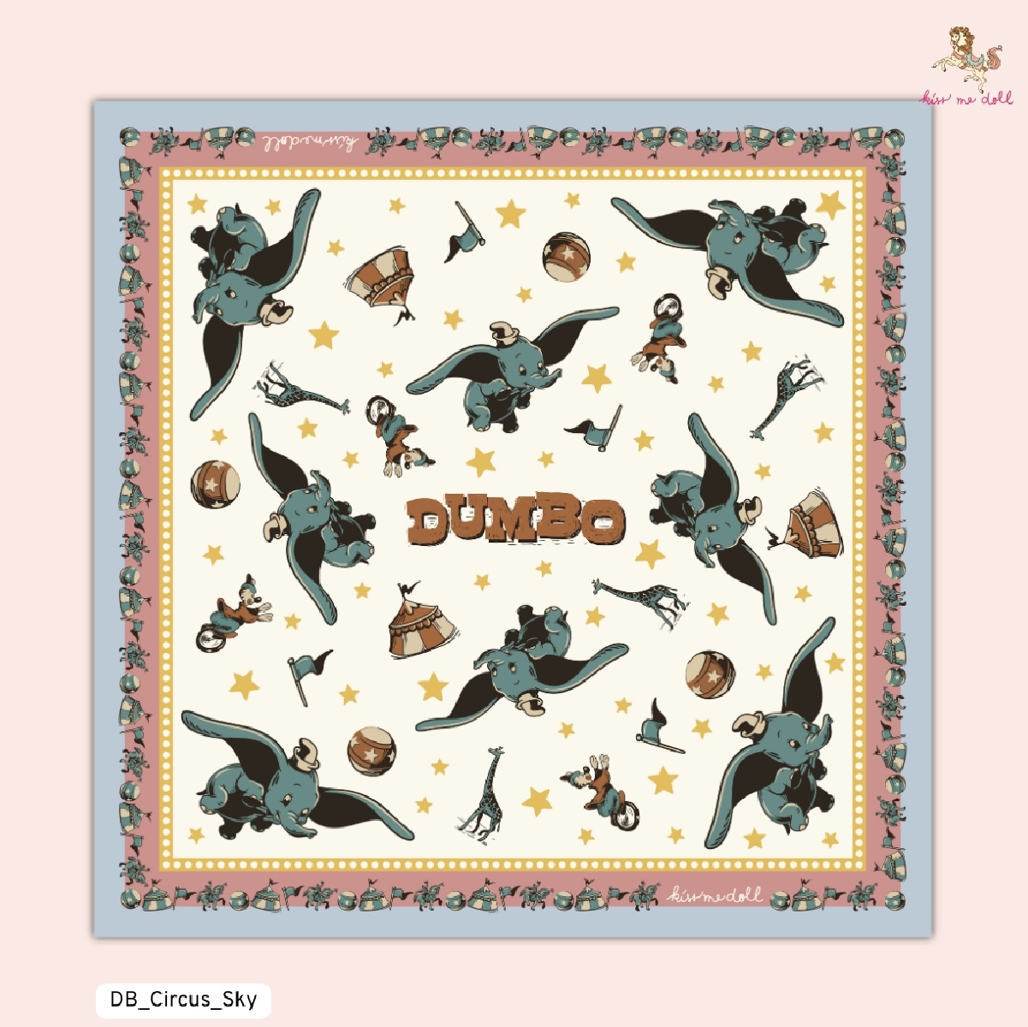The height and width of the screenshot is (1027, 1028).
Task: Click the top-right flying Dumbo illustration
Action: tap(728, 257)
